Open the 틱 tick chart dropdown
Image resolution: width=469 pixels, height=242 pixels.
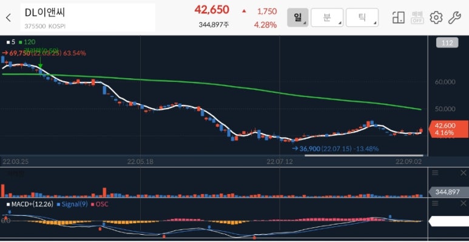click(x=362, y=18)
